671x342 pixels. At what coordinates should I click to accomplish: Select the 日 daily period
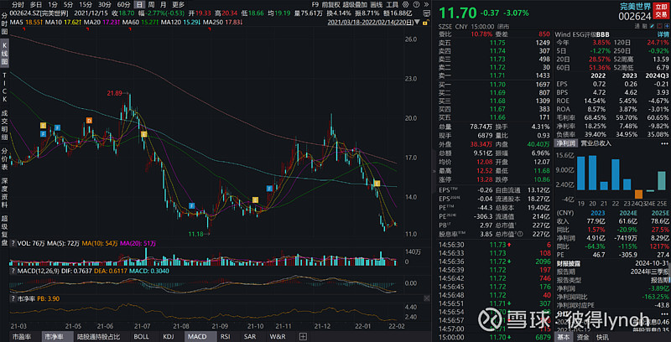[x=139, y=5]
